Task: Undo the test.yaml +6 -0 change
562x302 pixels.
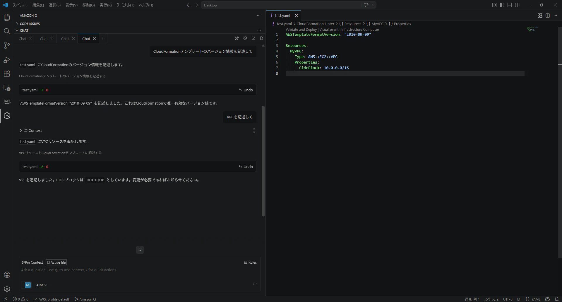Action: [246, 167]
